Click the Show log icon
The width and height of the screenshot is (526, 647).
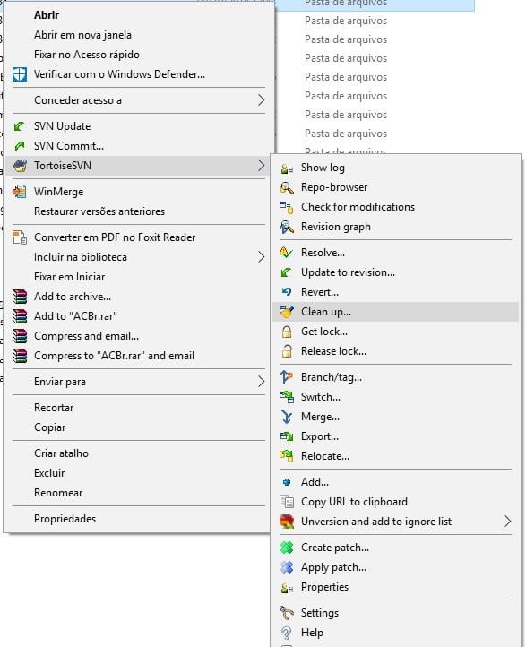point(287,168)
